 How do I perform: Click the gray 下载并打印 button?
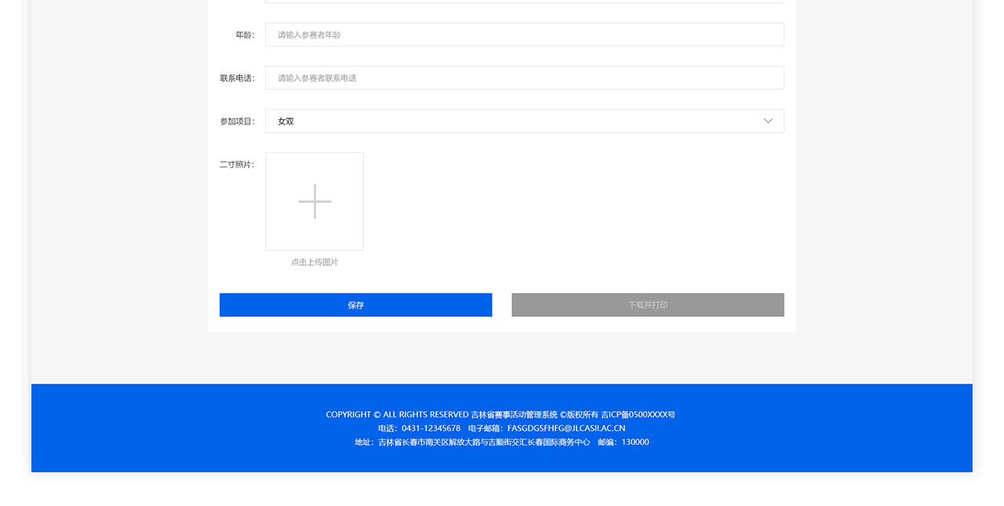pyautogui.click(x=648, y=305)
